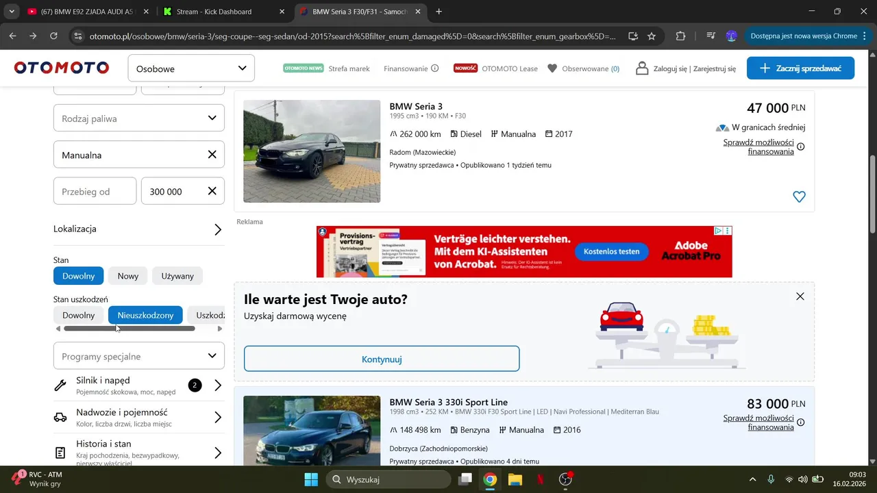The width and height of the screenshot is (877, 493).
Task: Clear the Manualna gearbox filter
Action: (212, 155)
